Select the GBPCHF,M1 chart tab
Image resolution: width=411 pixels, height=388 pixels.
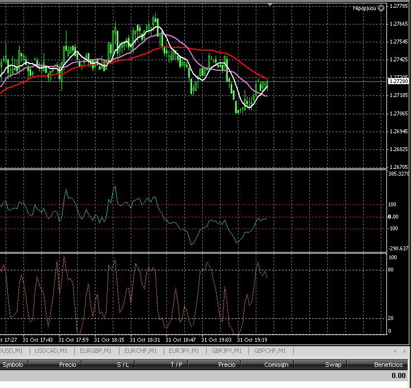[x=270, y=351]
